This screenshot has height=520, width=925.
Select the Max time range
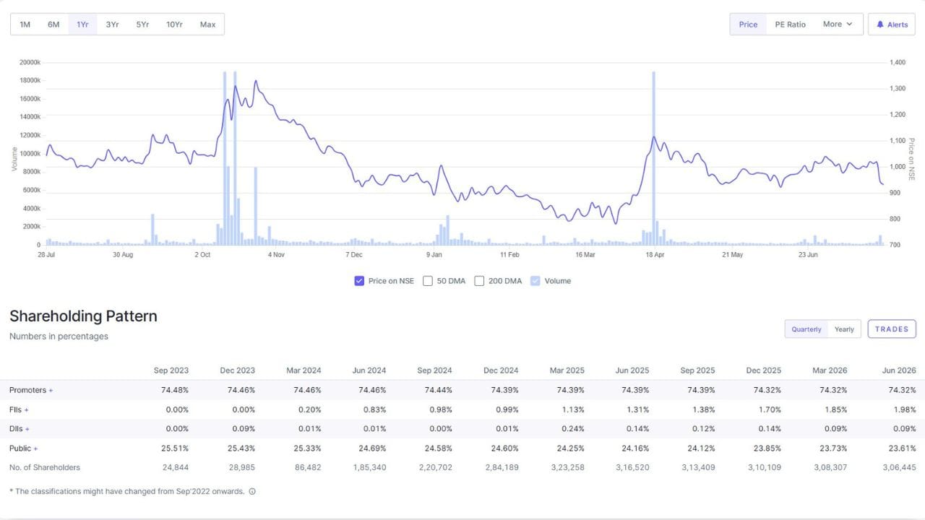207,25
